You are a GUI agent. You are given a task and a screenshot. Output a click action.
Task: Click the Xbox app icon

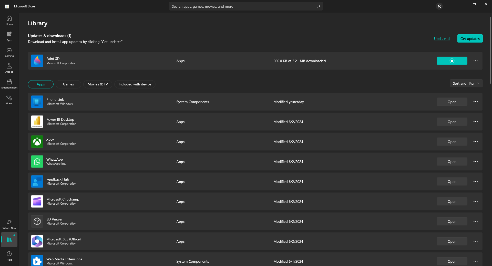tap(37, 142)
